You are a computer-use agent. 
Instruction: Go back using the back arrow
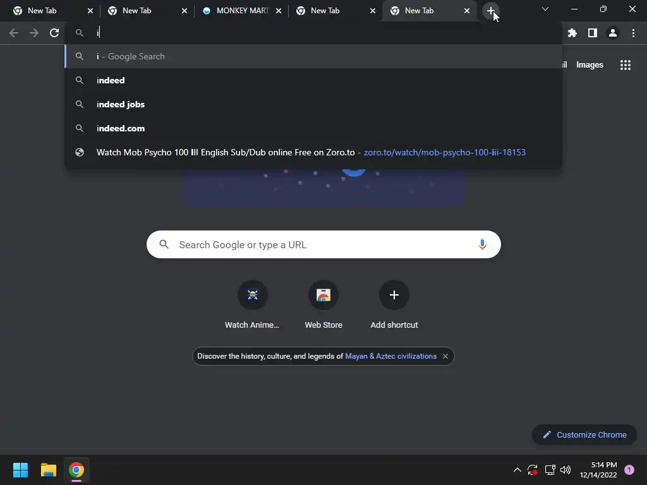pyautogui.click(x=14, y=33)
